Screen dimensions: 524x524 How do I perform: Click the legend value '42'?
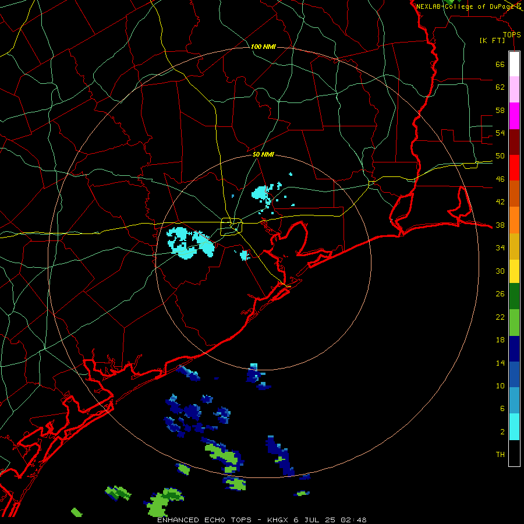click(x=500, y=202)
